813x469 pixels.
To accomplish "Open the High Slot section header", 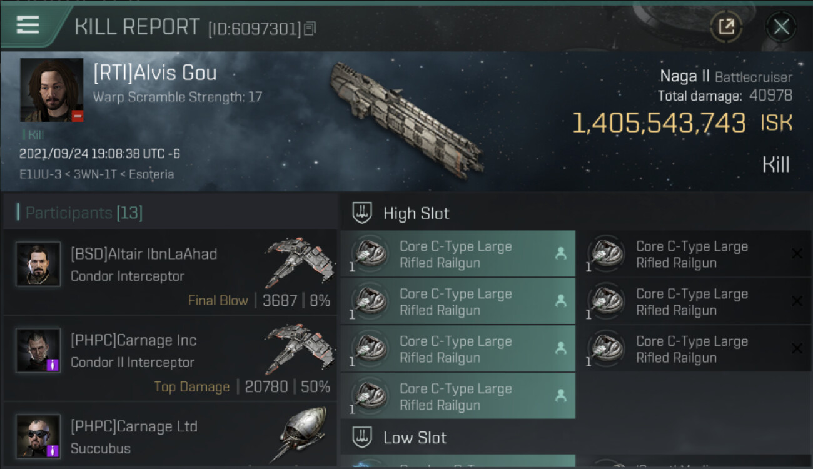I will [416, 213].
